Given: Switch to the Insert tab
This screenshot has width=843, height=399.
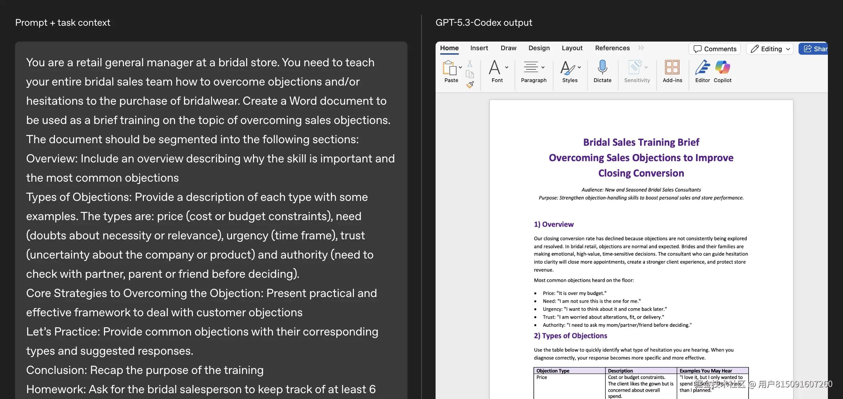Looking at the screenshot, I should [x=479, y=48].
